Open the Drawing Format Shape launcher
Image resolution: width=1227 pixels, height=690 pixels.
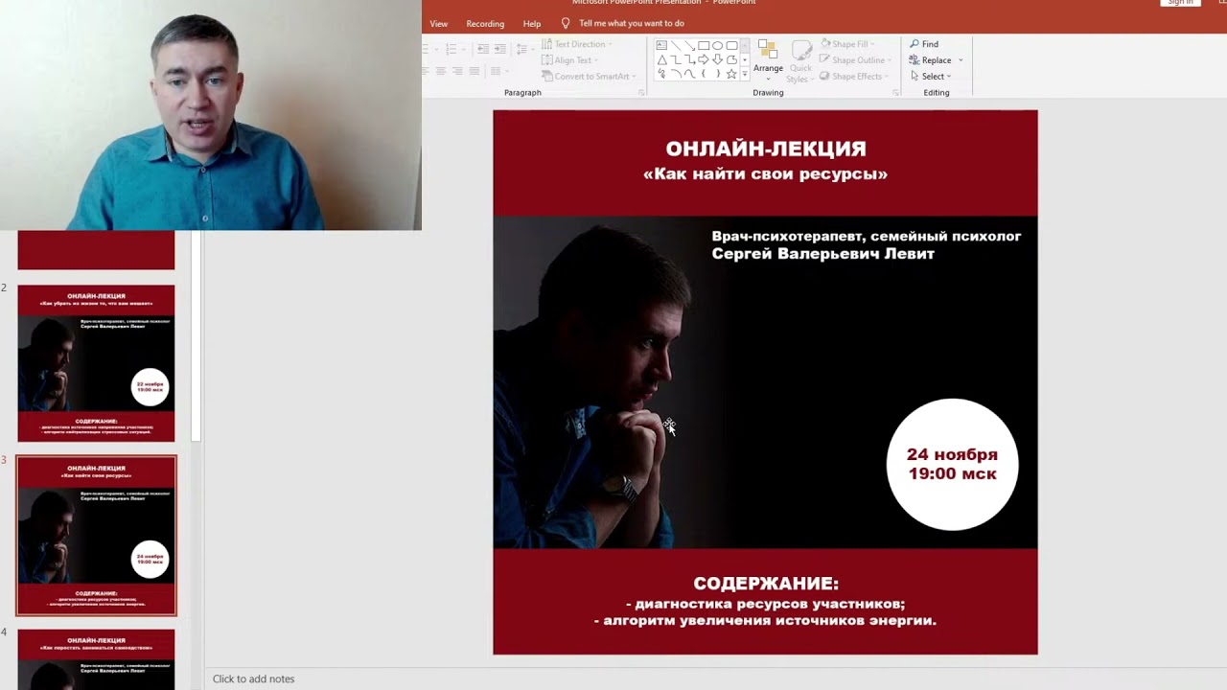coord(896,92)
